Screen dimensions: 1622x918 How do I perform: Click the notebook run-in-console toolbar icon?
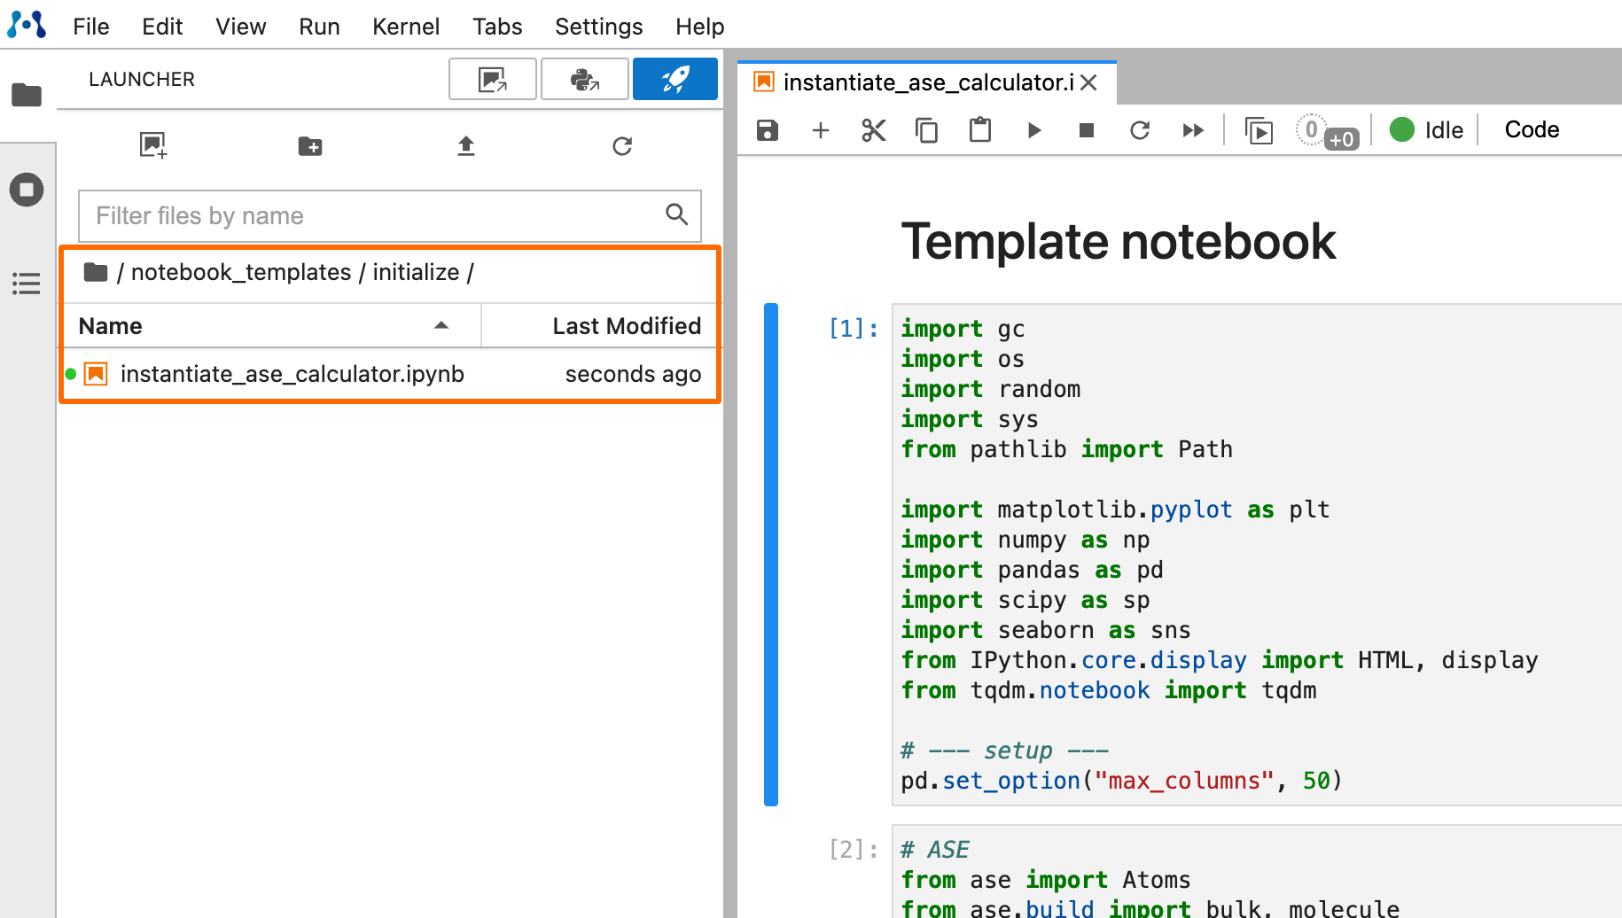click(x=1259, y=130)
